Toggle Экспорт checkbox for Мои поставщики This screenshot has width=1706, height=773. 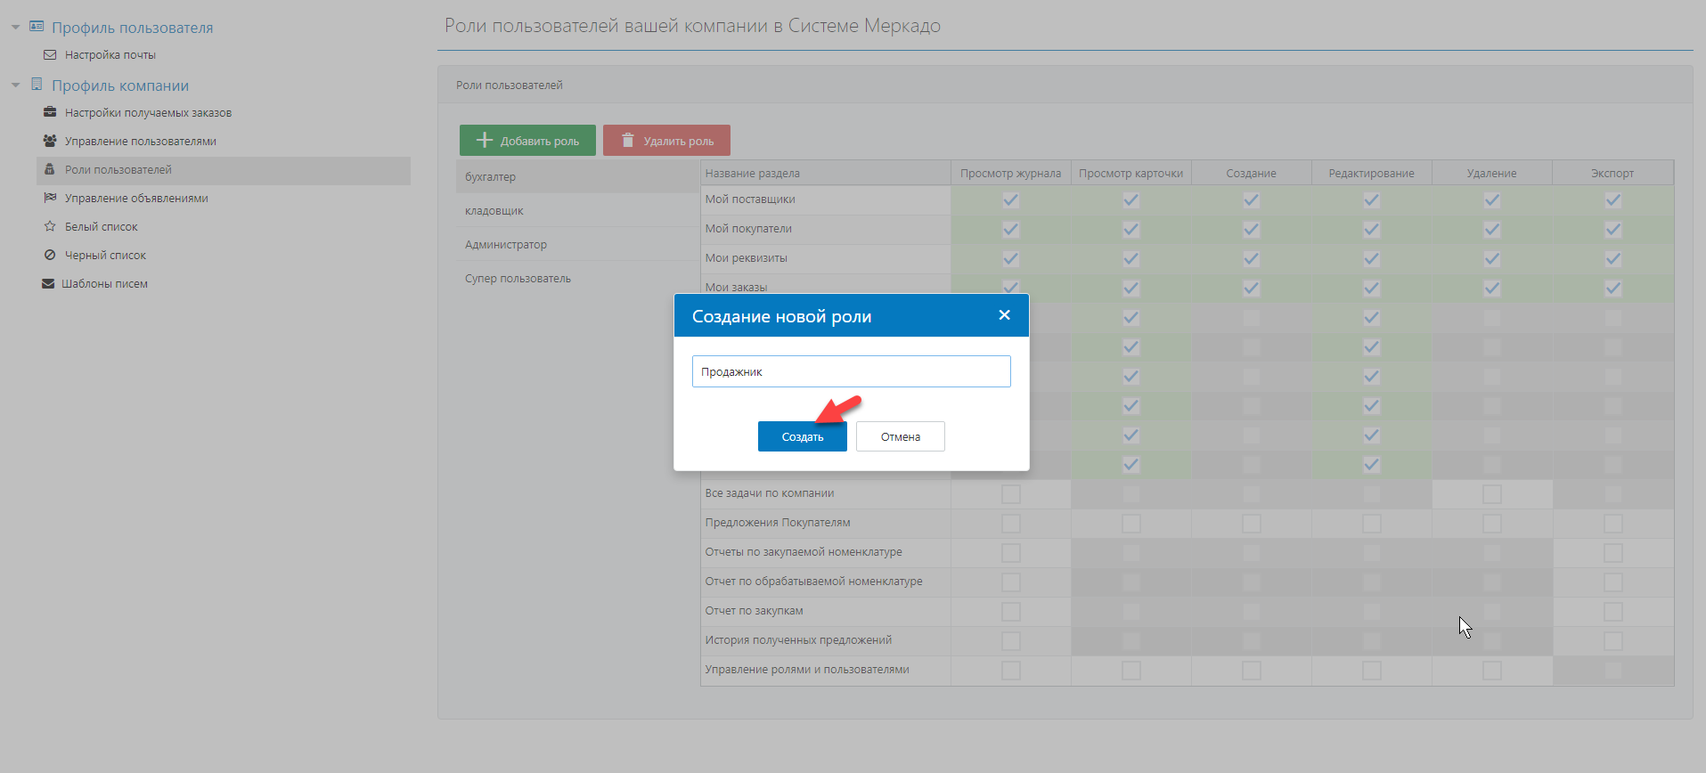pyautogui.click(x=1612, y=200)
